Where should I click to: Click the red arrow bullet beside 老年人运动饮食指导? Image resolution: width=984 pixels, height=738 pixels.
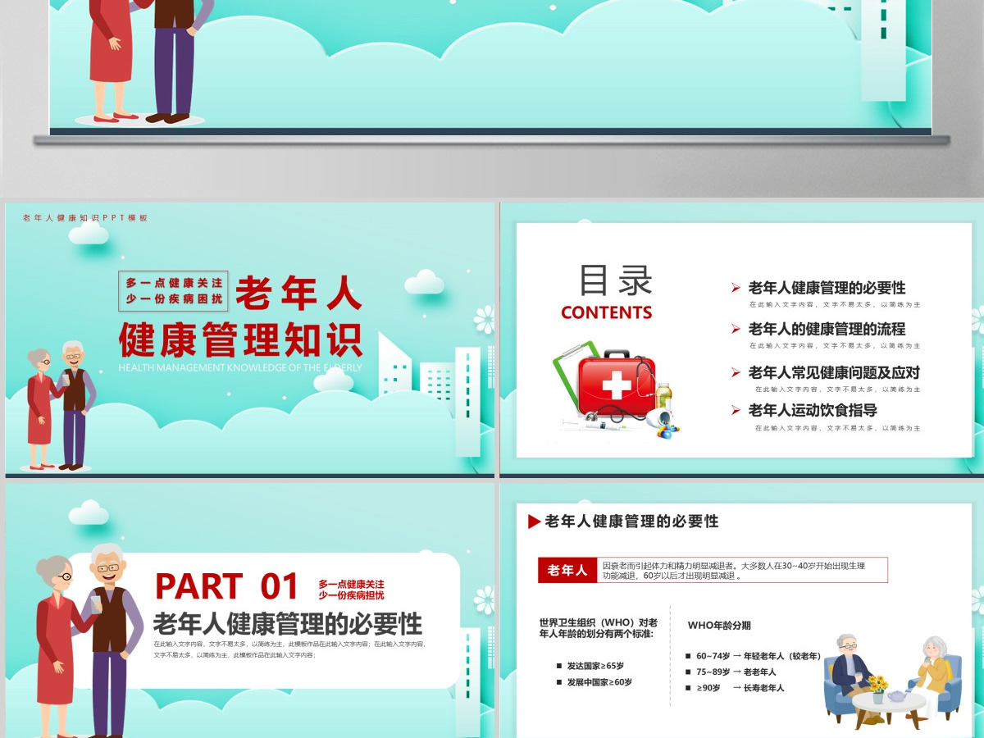(x=736, y=410)
